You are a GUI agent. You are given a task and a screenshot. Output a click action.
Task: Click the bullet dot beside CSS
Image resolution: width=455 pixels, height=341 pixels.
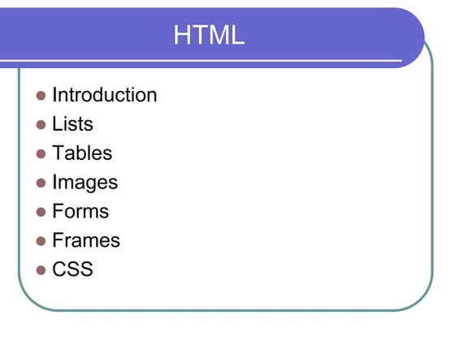click(x=41, y=270)
